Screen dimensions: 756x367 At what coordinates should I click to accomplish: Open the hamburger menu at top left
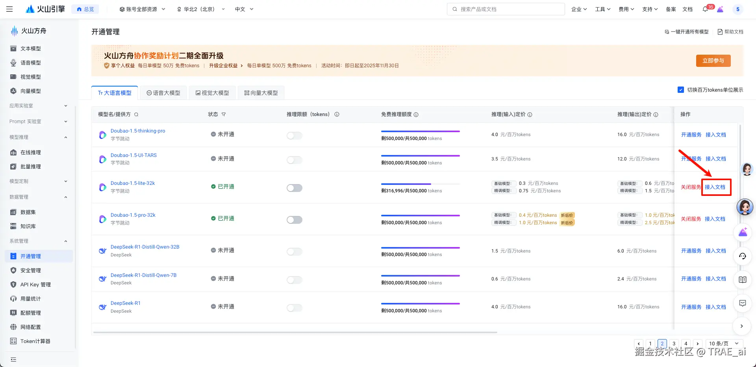coord(9,9)
